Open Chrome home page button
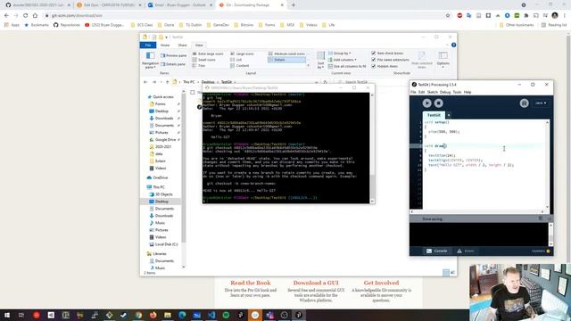The image size is (571, 321). pyautogui.click(x=35, y=16)
